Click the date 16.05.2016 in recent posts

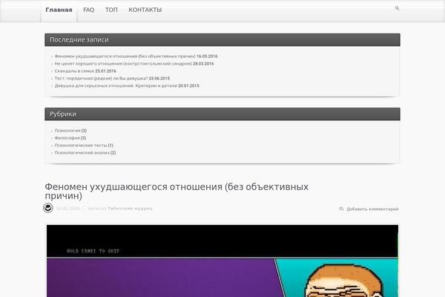(207, 56)
